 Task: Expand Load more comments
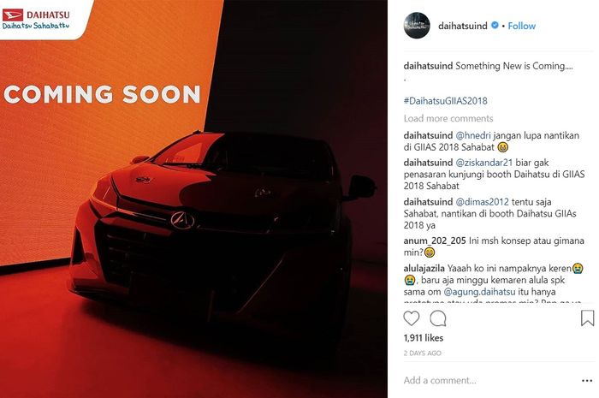448,118
